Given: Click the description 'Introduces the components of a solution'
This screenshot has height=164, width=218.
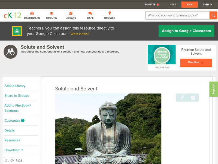Looking at the screenshot, I should pyautogui.click(x=70, y=52).
